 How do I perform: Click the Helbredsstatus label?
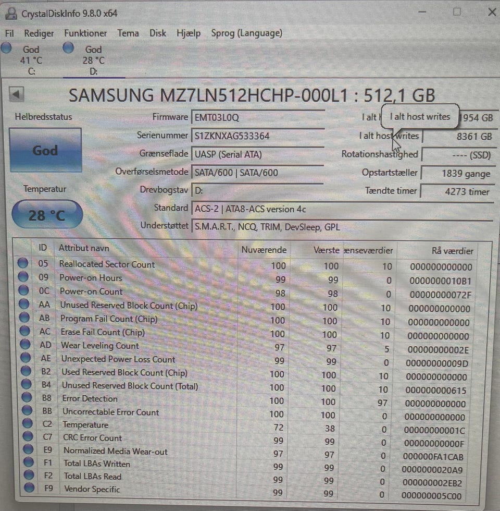(x=43, y=117)
